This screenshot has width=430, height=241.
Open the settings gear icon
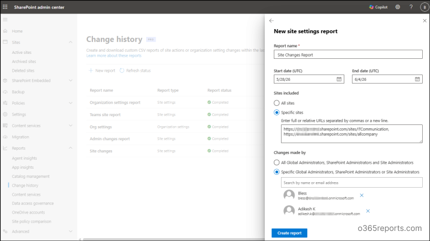pyautogui.click(x=398, y=7)
